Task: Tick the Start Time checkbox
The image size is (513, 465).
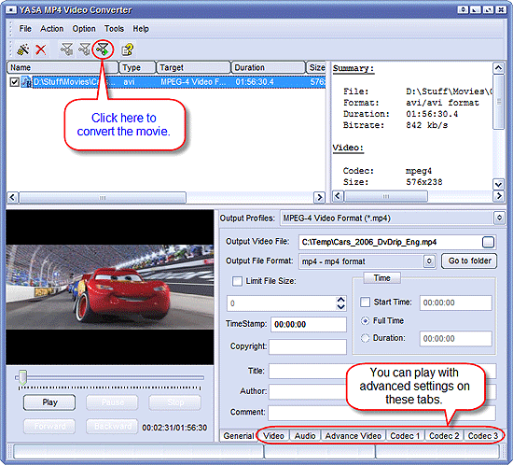Action: point(365,302)
